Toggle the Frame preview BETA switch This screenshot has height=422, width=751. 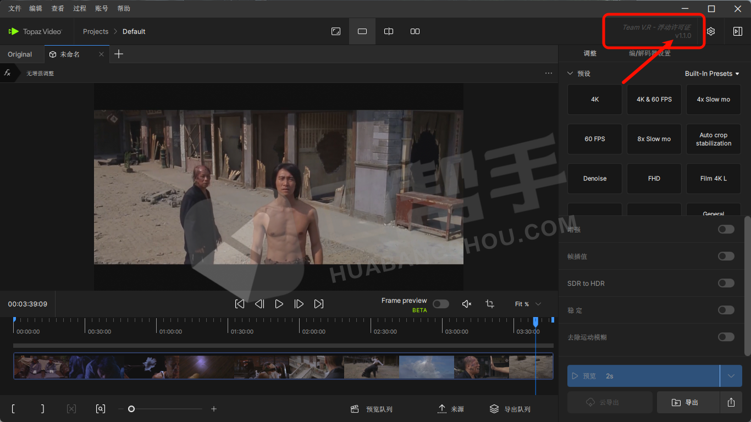(x=440, y=304)
